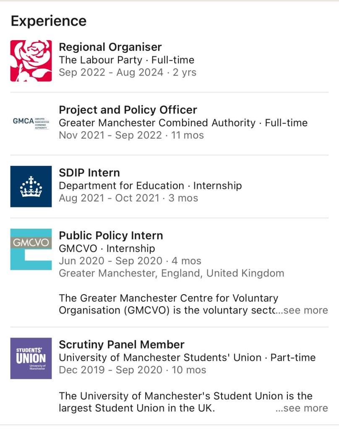Click the Labour Party rose logo
The height and width of the screenshot is (429, 339).
31,61
